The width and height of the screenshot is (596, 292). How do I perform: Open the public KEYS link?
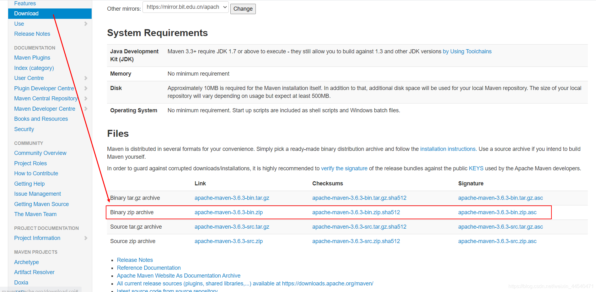[476, 168]
